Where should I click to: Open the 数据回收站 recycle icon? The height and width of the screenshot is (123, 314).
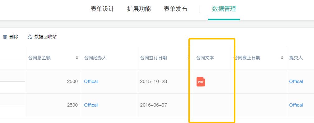(x=30, y=37)
